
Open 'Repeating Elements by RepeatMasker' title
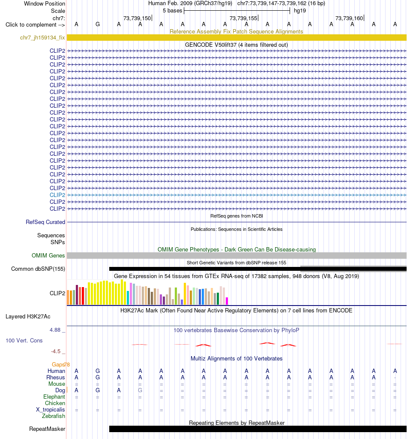[x=236, y=423]
